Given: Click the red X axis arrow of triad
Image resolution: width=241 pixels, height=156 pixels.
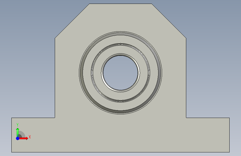Looking at the screenshot, I should tap(24, 138).
